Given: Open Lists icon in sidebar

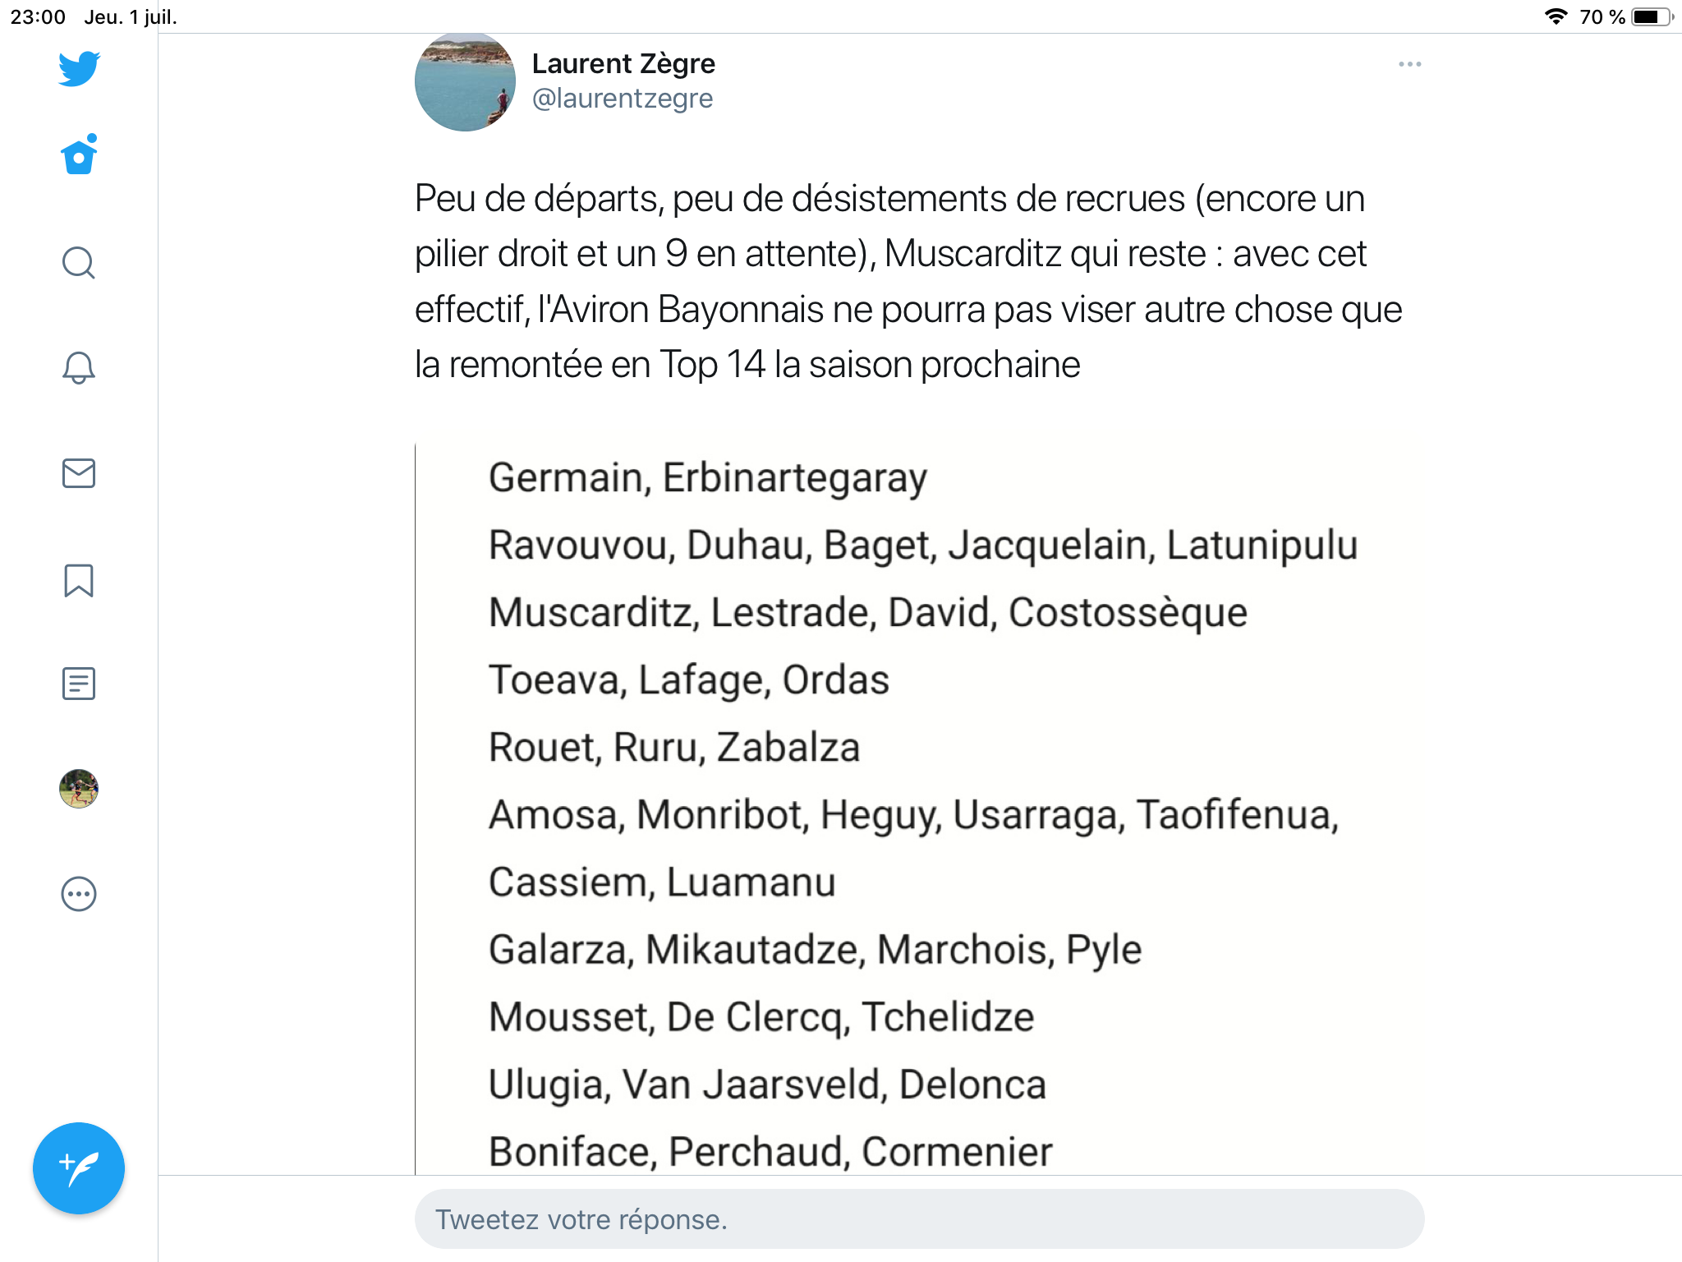Looking at the screenshot, I should 79,684.
